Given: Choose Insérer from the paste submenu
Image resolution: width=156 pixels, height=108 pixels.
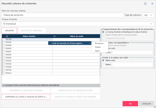Looking at the screenshot, I should (x=98, y=47).
